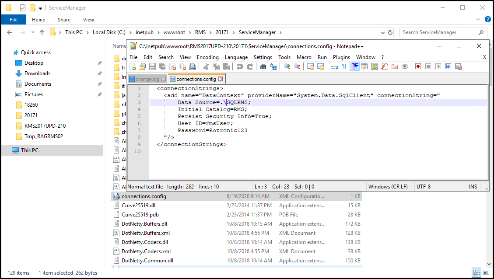Click the stop macro recording icon
This screenshot has width=494, height=279.
(428, 67)
